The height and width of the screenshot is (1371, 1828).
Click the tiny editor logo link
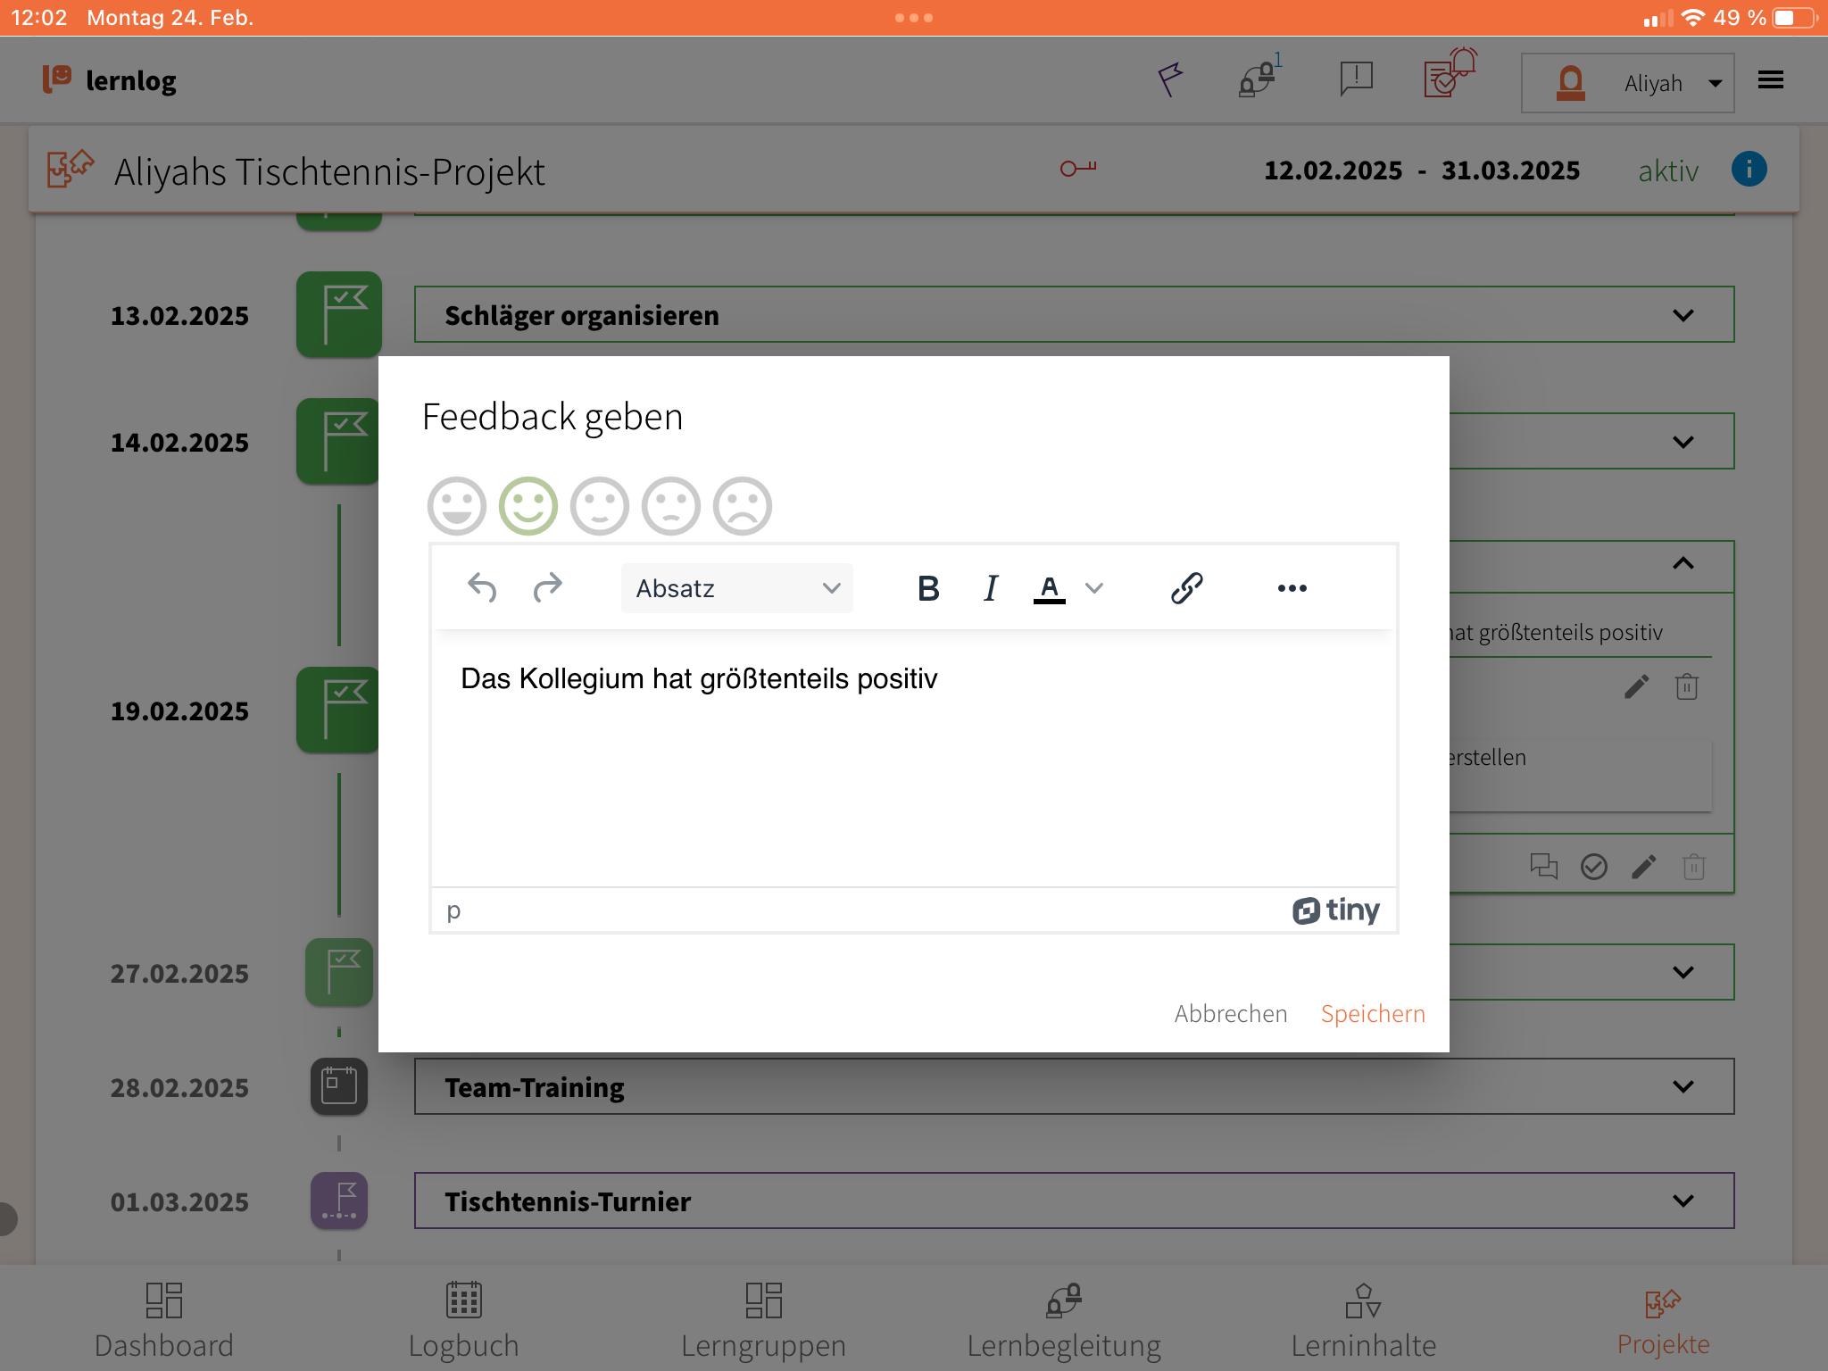point(1336,910)
